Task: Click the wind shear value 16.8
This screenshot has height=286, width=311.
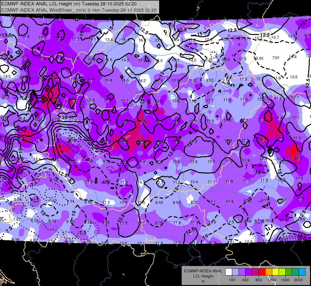Action: [x=26, y=37]
